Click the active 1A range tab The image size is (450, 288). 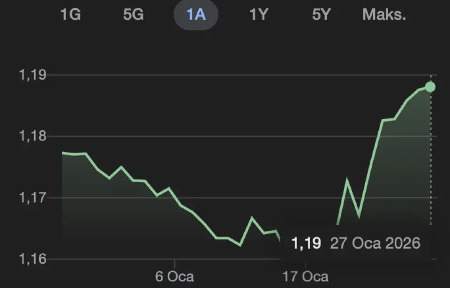(x=196, y=15)
